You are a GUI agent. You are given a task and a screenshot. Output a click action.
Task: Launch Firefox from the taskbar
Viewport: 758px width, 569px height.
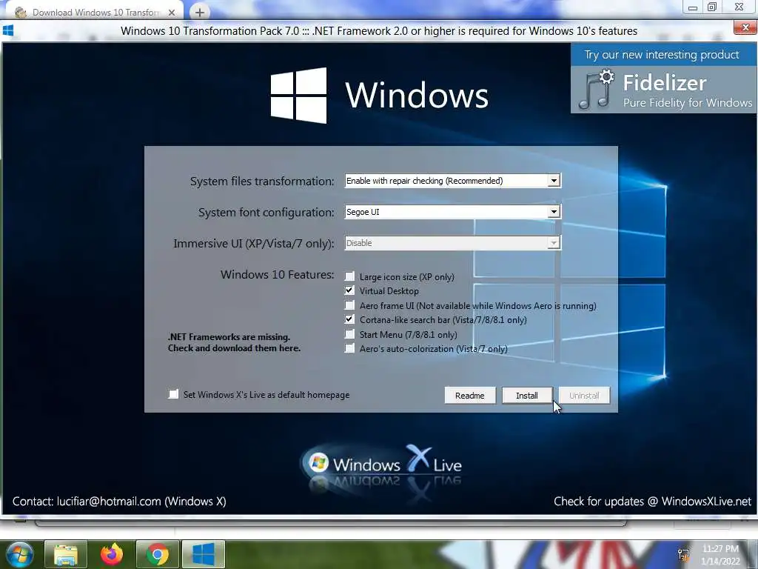pyautogui.click(x=112, y=554)
